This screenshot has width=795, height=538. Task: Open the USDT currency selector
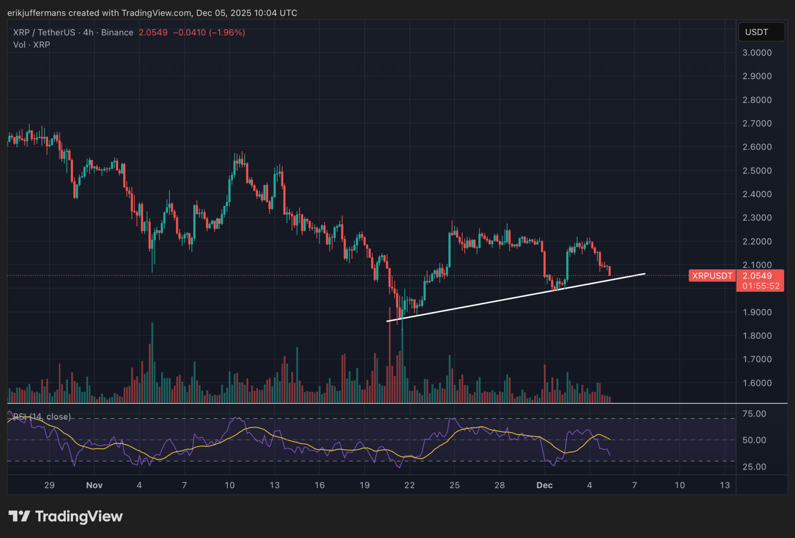(x=761, y=32)
